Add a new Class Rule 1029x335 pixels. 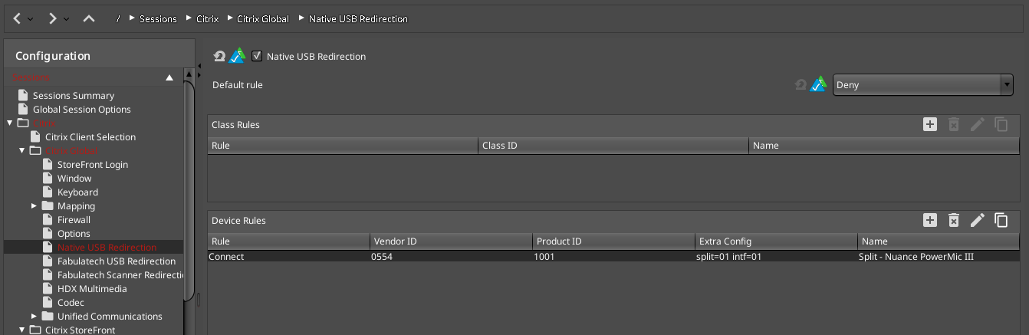pos(930,125)
